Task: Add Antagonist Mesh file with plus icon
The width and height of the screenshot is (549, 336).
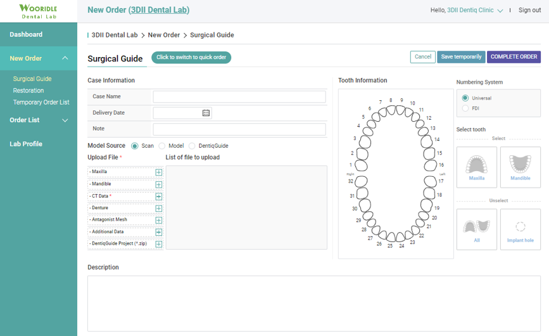Action: coord(158,221)
